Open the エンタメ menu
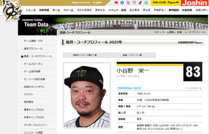209x134 pixels. pos(134,10)
